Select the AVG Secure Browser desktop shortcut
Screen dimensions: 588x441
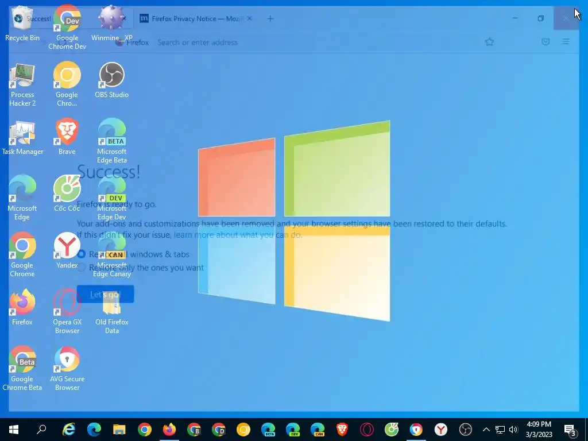click(67, 369)
